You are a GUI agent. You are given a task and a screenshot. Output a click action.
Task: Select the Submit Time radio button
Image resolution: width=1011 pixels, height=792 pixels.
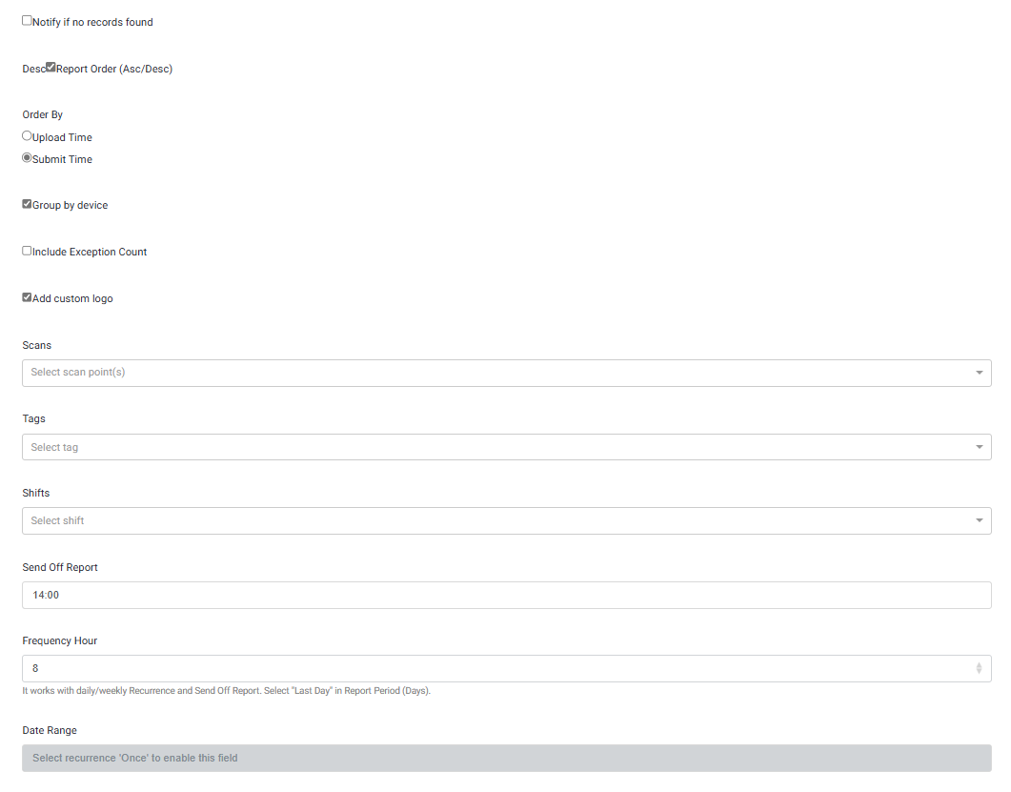(x=27, y=158)
